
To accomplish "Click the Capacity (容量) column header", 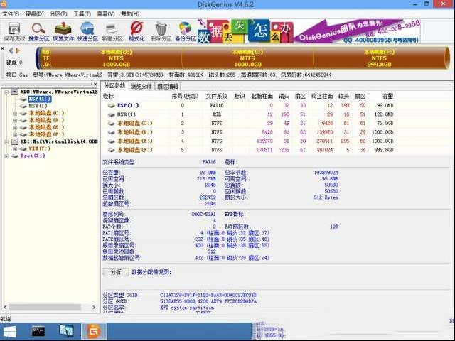I will pyautogui.click(x=387, y=97).
